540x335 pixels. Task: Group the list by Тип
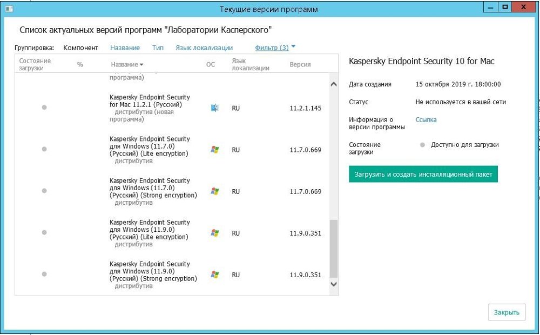[x=158, y=48]
